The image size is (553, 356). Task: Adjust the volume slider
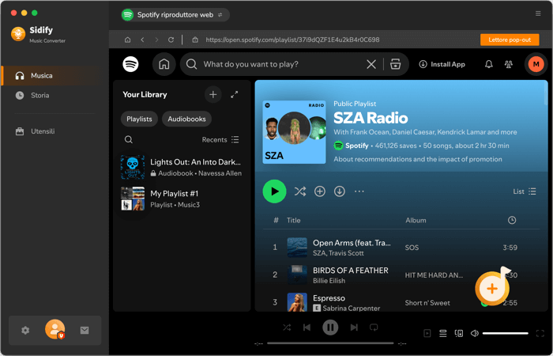(505, 333)
